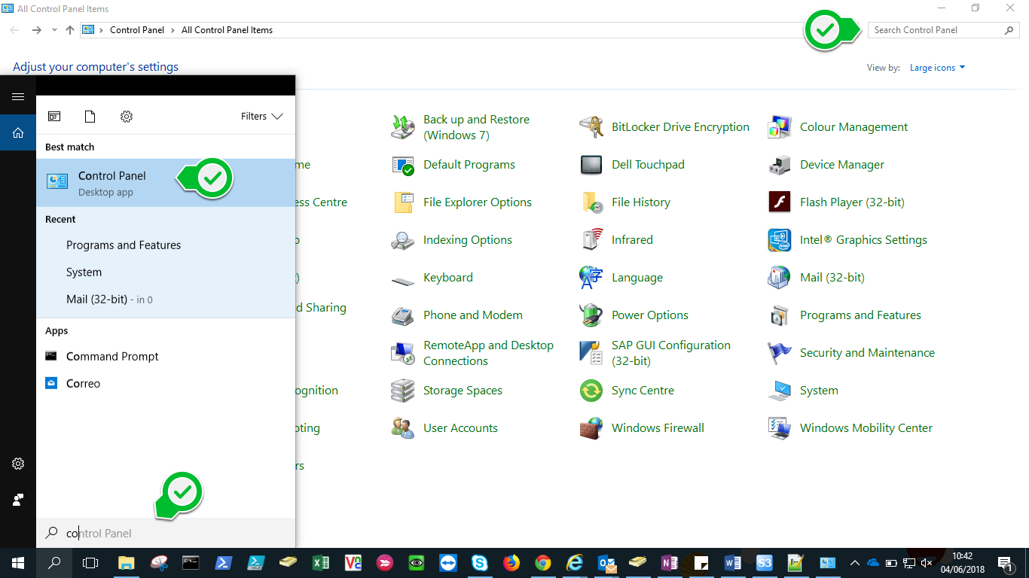The height and width of the screenshot is (578, 1029).
Task: Click All Control Panel Items breadcrumb
Action: (x=227, y=30)
